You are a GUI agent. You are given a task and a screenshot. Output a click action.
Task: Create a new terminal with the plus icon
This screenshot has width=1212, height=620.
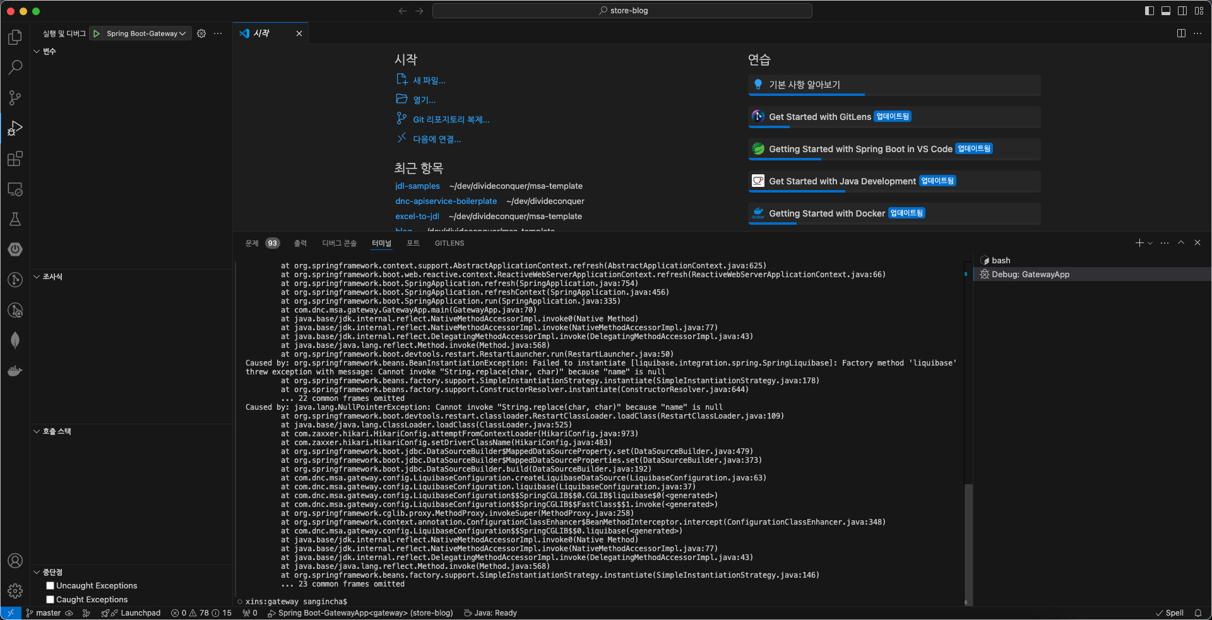[x=1139, y=243]
